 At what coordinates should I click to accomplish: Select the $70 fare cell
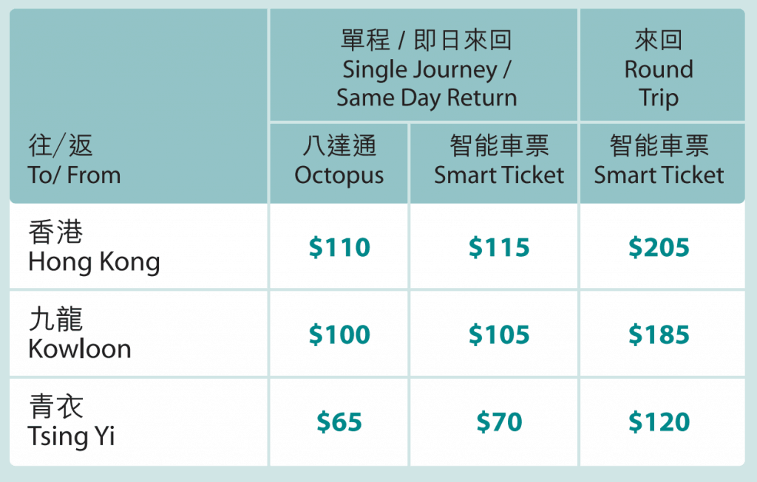499,422
